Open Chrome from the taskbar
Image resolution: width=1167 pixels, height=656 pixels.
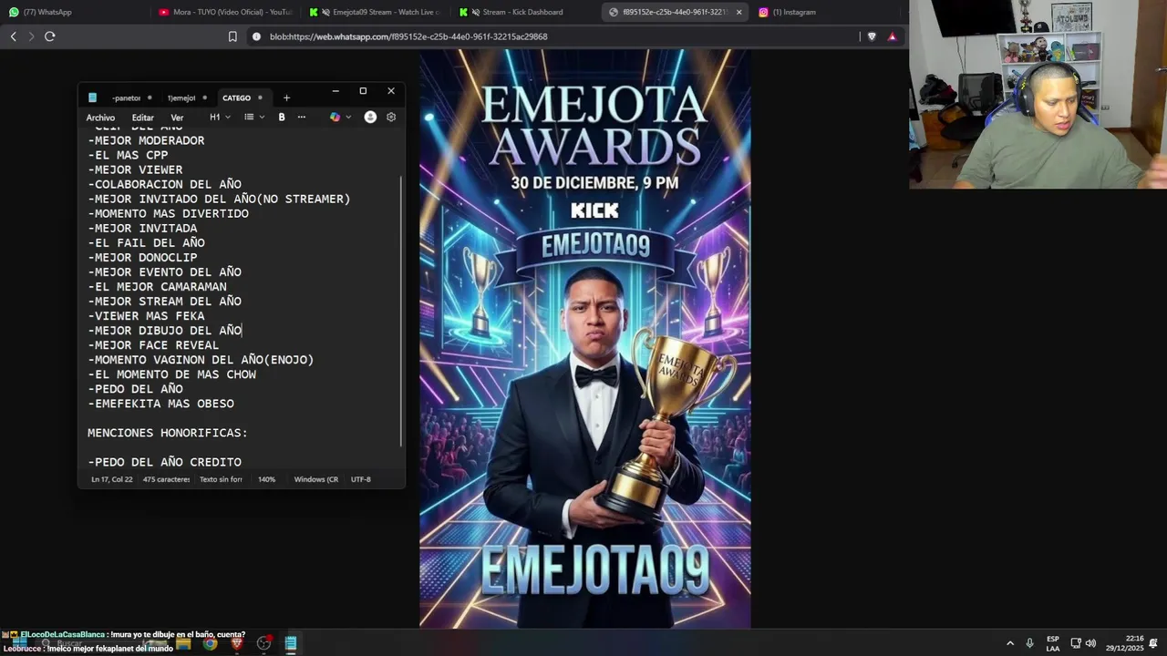210,643
